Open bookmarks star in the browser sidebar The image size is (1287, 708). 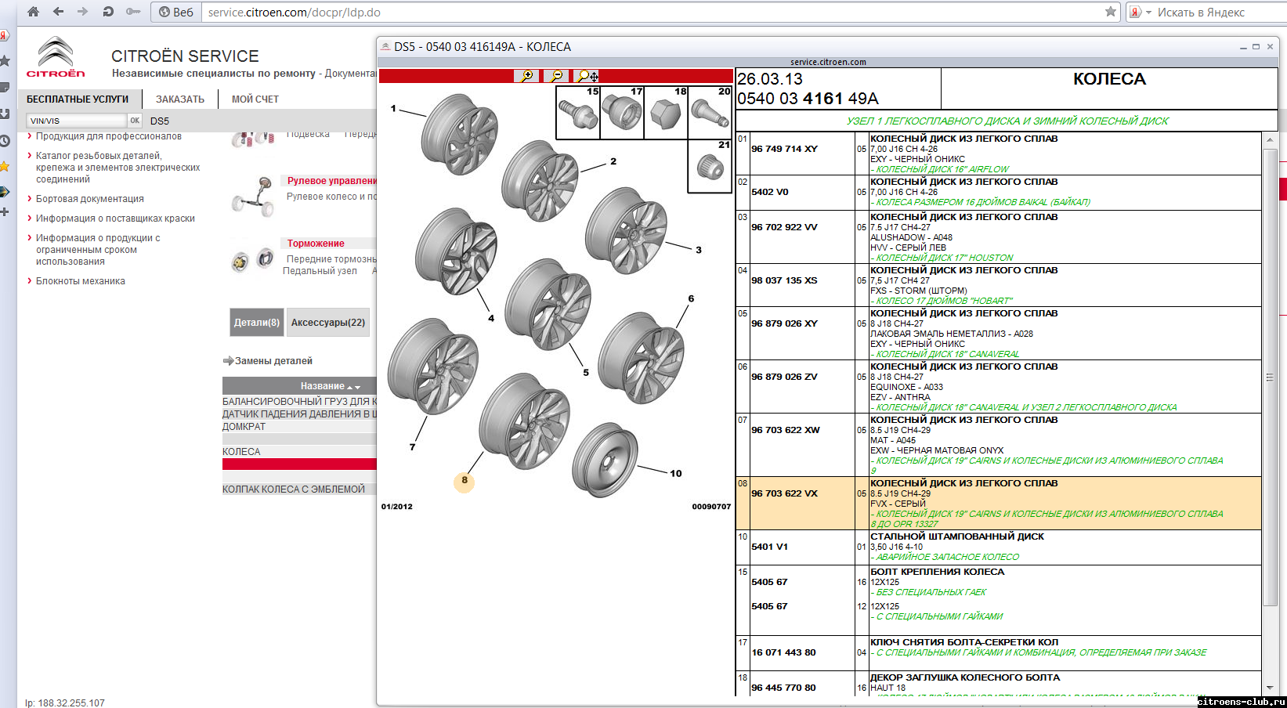[x=5, y=60]
